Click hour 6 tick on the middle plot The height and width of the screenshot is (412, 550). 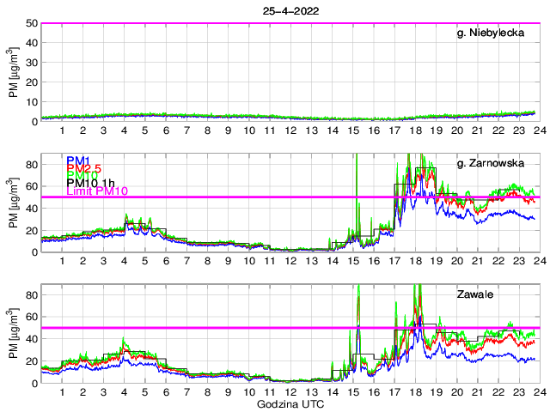166,261
